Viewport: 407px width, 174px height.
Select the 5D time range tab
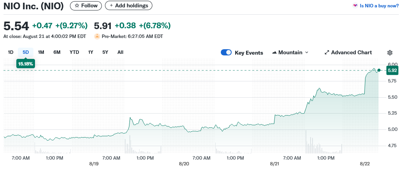point(26,52)
